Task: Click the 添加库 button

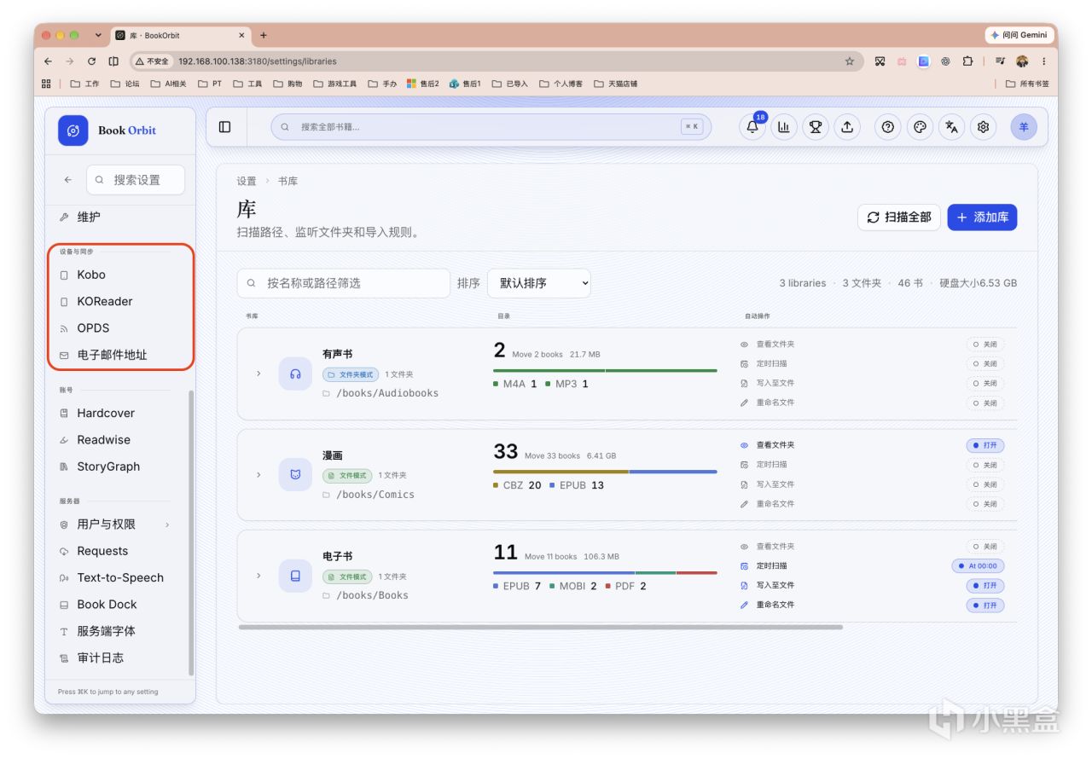Action: pos(982,217)
